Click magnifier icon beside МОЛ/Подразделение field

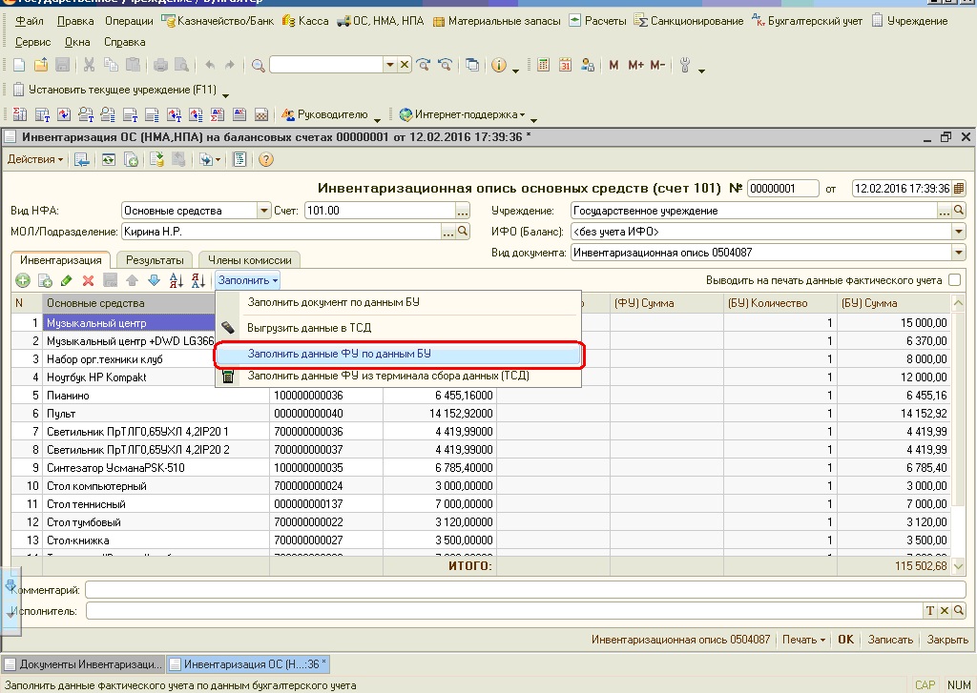pyautogui.click(x=464, y=232)
